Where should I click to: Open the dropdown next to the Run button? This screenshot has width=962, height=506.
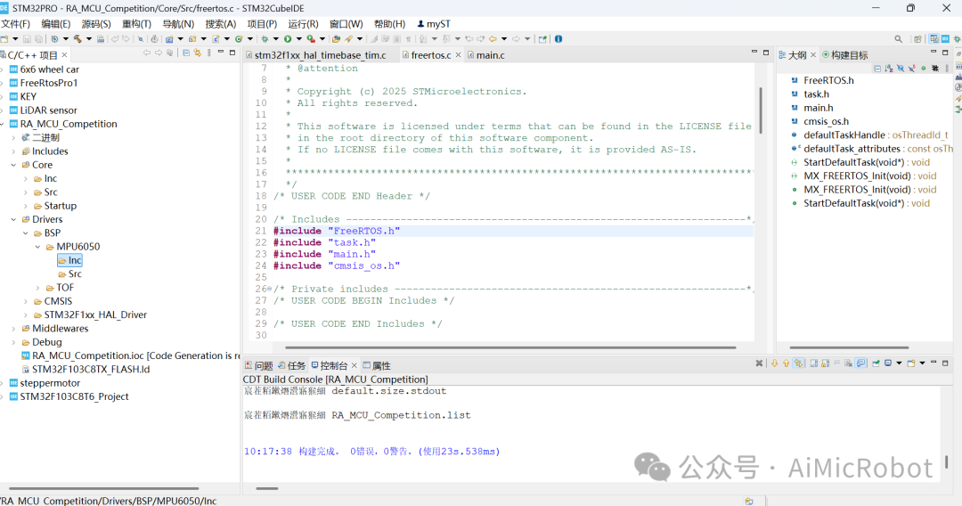(298, 38)
